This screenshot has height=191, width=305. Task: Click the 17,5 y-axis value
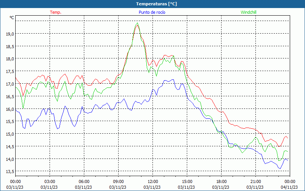[10, 71]
